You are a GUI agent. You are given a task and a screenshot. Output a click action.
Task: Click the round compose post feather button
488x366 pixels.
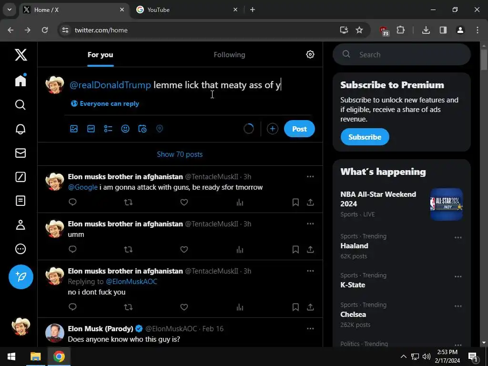coord(21,277)
